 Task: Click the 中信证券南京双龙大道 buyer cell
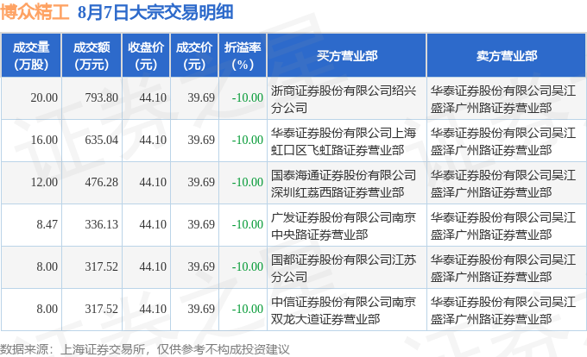[x=347, y=310]
